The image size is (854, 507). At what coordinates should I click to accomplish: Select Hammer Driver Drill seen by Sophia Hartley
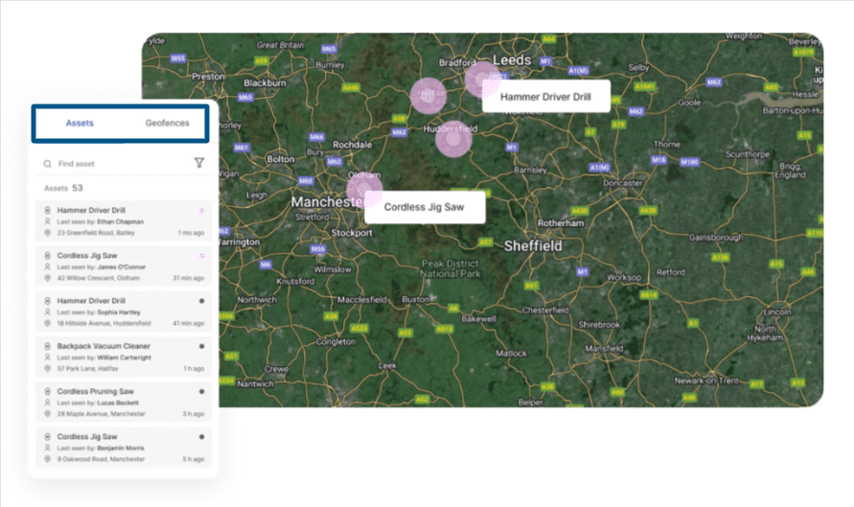[x=124, y=311]
